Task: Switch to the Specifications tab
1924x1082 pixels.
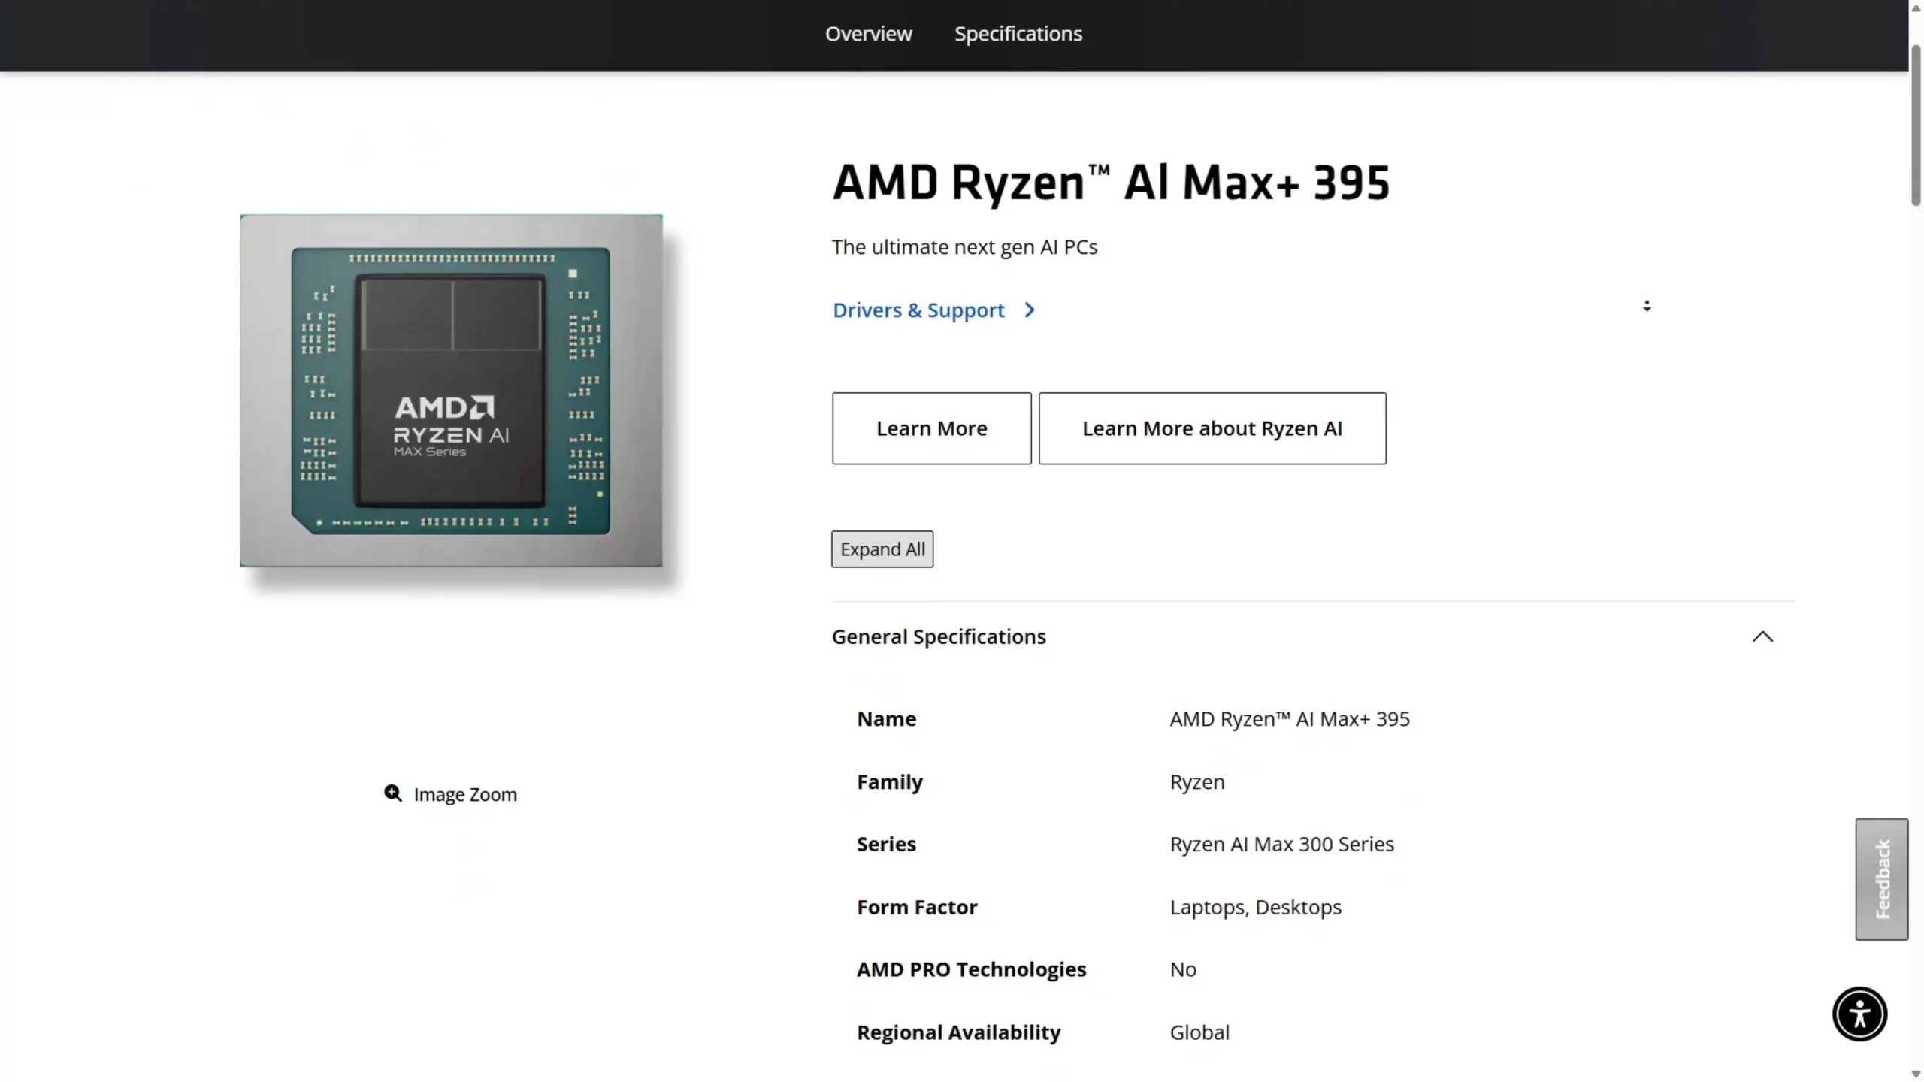Action: tap(1018, 34)
